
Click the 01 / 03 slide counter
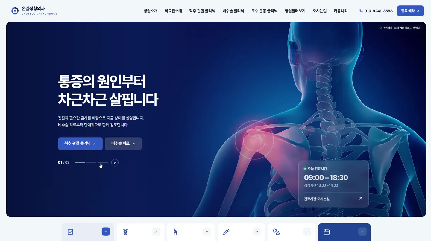point(64,162)
